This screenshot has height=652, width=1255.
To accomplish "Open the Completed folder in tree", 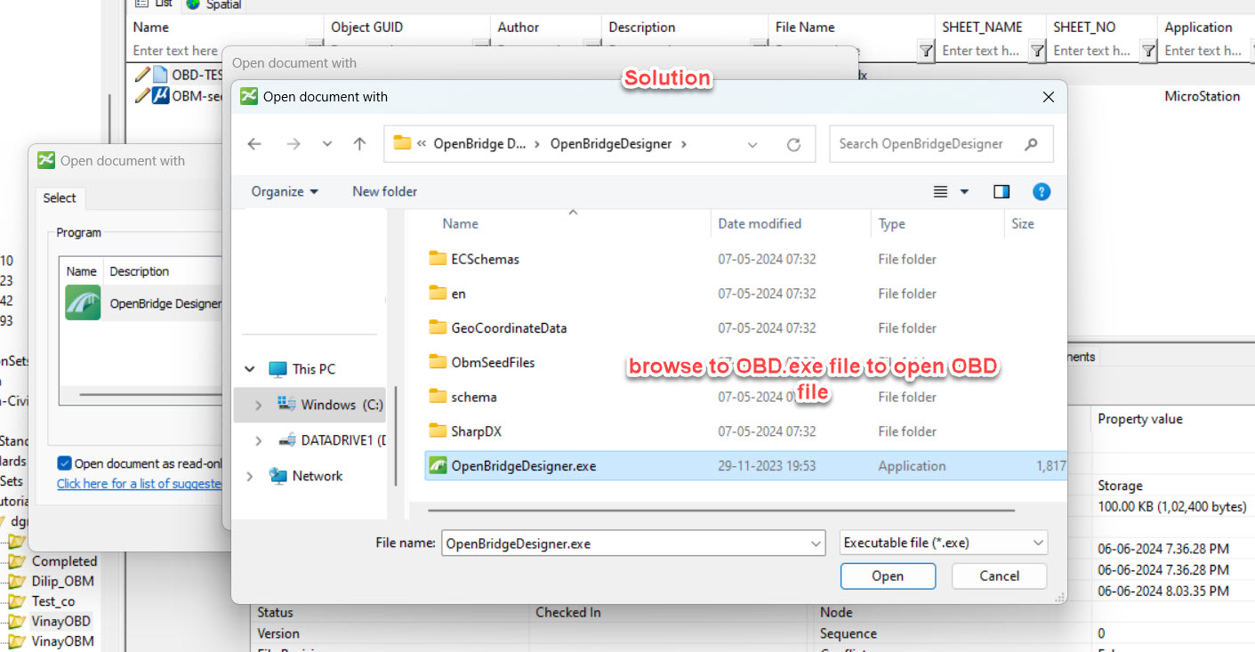I will [64, 561].
